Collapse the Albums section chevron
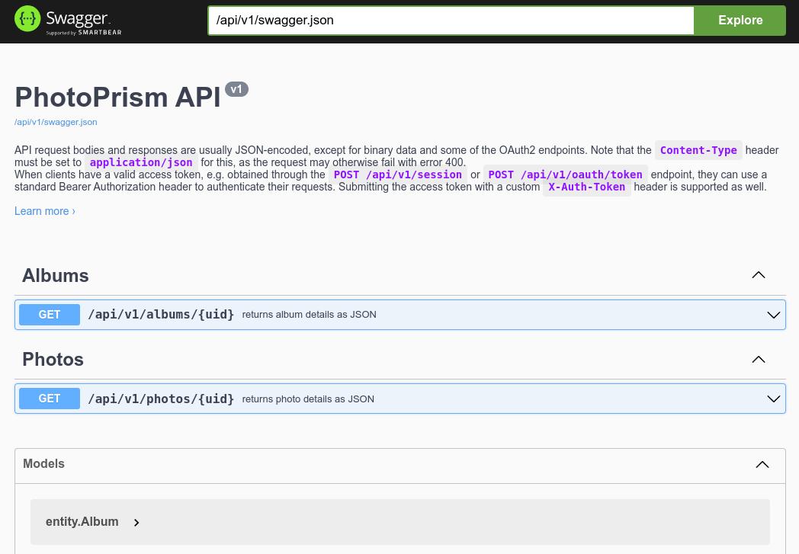The height and width of the screenshot is (554, 799). 758,275
